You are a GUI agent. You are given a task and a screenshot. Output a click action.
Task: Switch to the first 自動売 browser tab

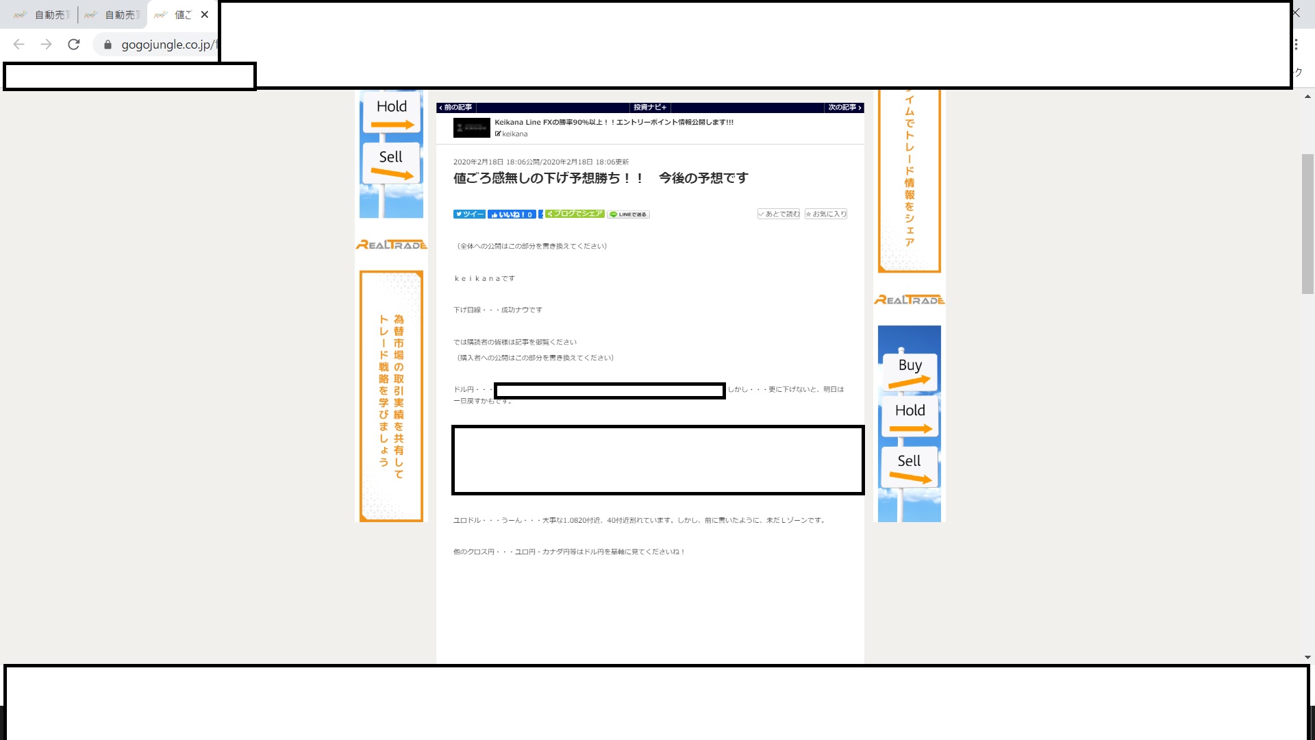[x=43, y=14]
